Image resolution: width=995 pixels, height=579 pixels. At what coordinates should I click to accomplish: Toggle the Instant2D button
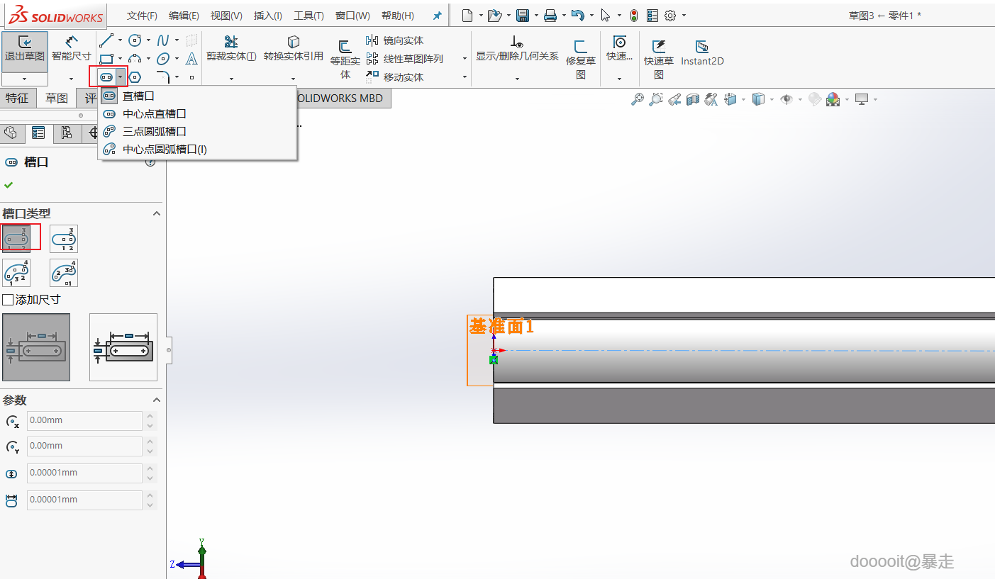[702, 53]
